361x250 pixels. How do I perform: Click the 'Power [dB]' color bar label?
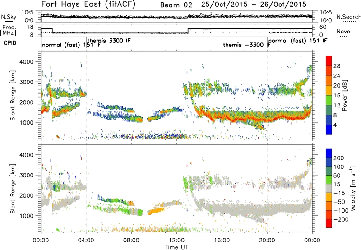[x=344, y=95]
